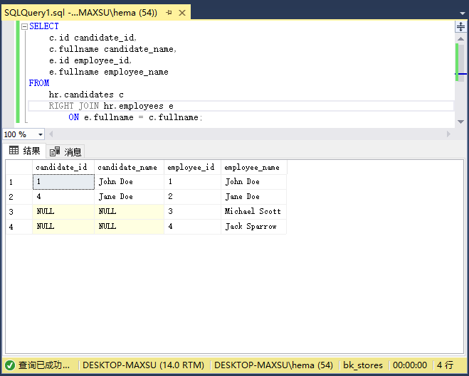Click elapsed time 00:00:00 in status bar
The image size is (469, 376).
point(410,365)
